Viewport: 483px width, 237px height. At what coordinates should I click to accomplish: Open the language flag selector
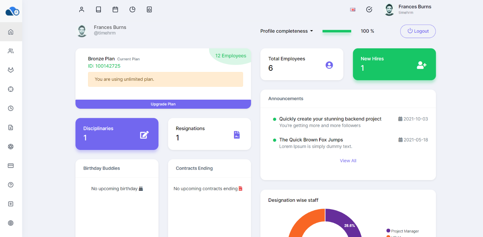pyautogui.click(x=353, y=9)
